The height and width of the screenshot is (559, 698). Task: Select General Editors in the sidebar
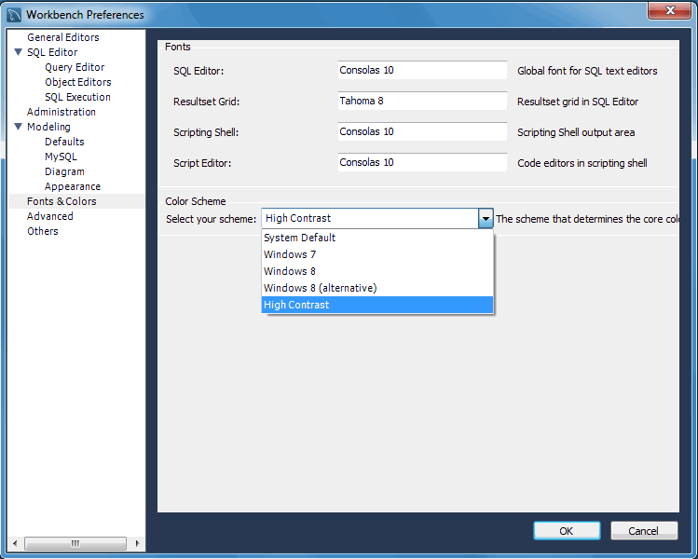click(x=62, y=37)
